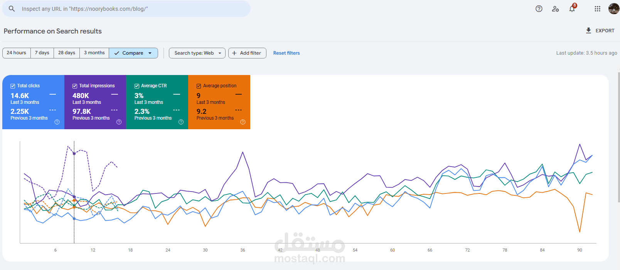Select the 7 days range

pos(42,53)
